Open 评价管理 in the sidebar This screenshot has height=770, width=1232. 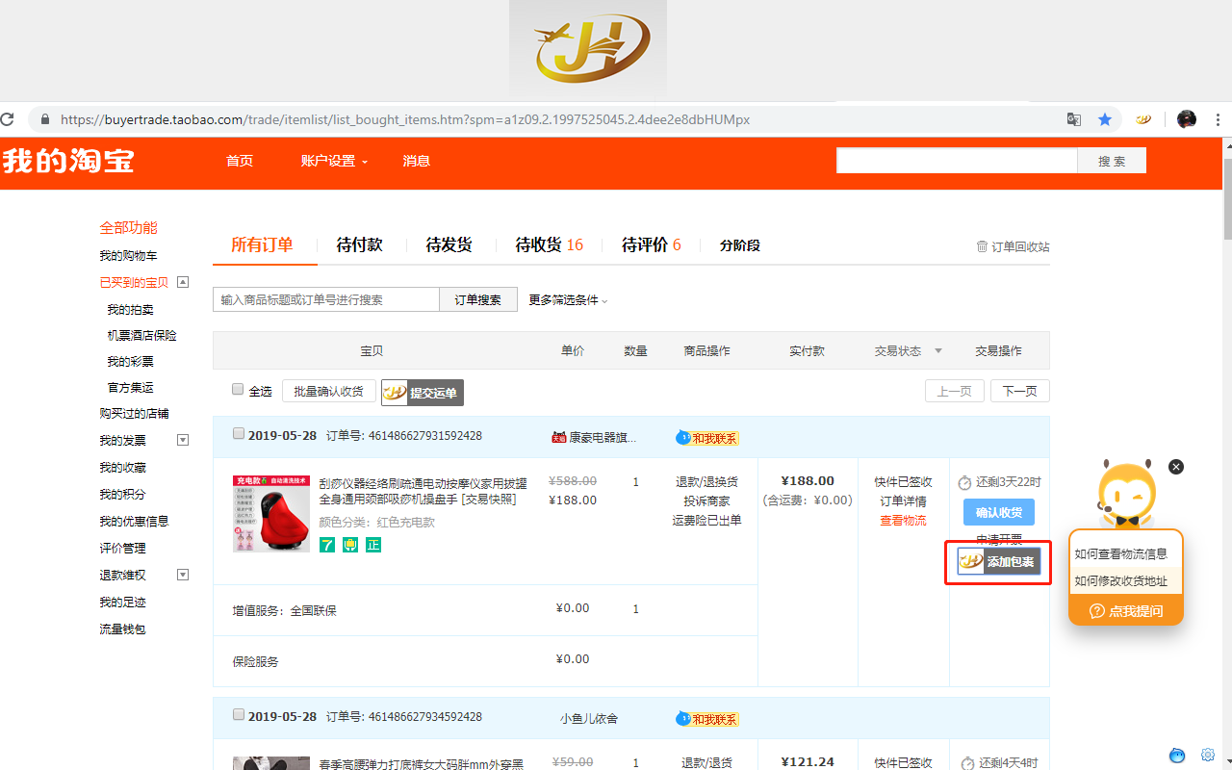pyautogui.click(x=122, y=549)
